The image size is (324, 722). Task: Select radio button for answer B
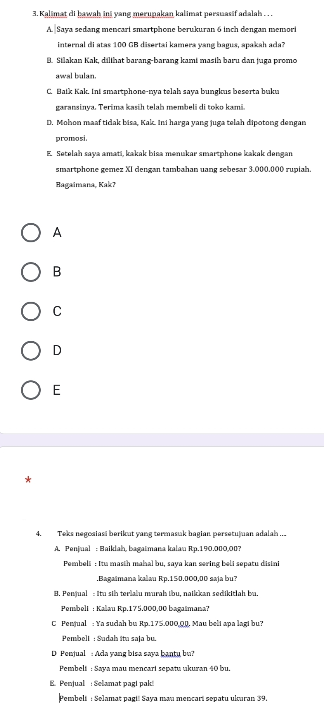(31, 272)
